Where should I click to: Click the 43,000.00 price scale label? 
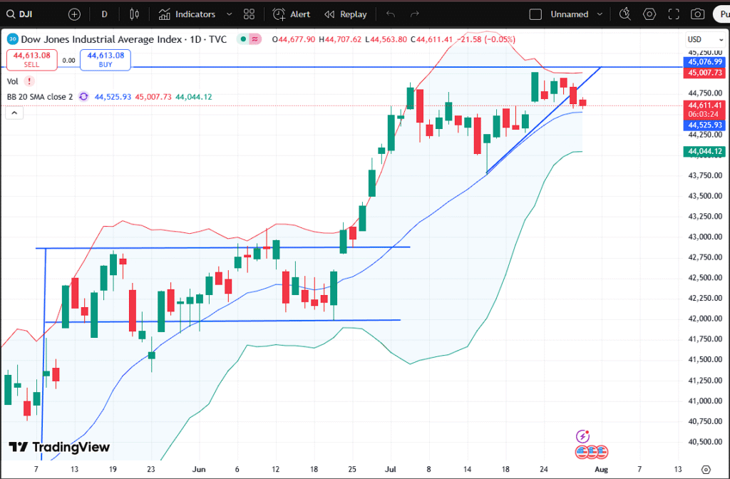pos(705,237)
